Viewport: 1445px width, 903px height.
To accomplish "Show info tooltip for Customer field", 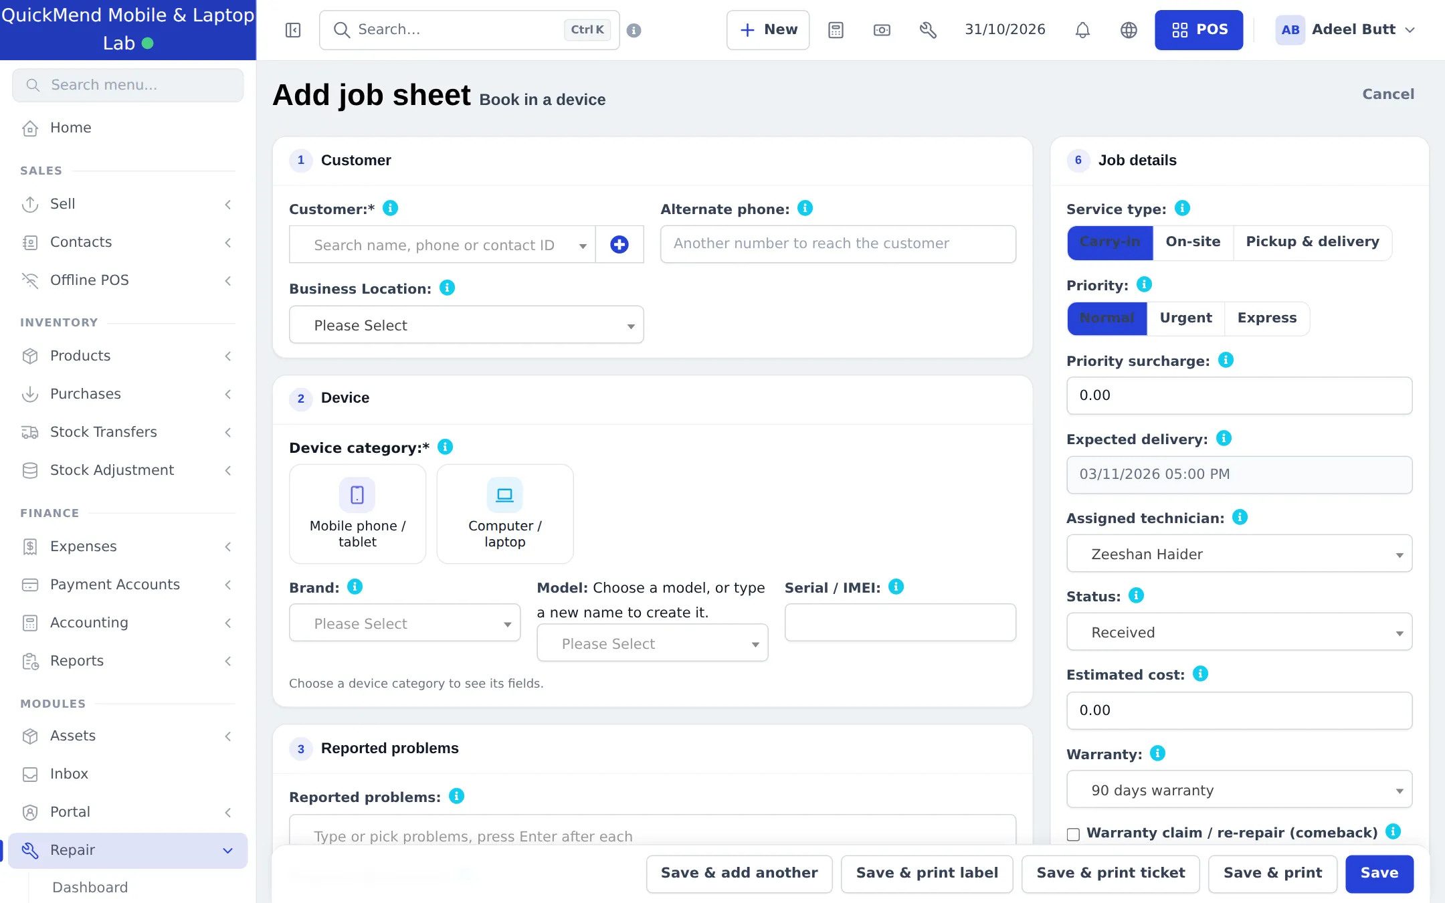I will pos(390,208).
